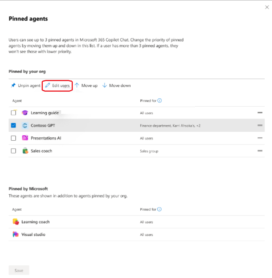272x278 pixels.
Task: Click the info icon beside the top Pinned for
Action: [x=159, y=101]
